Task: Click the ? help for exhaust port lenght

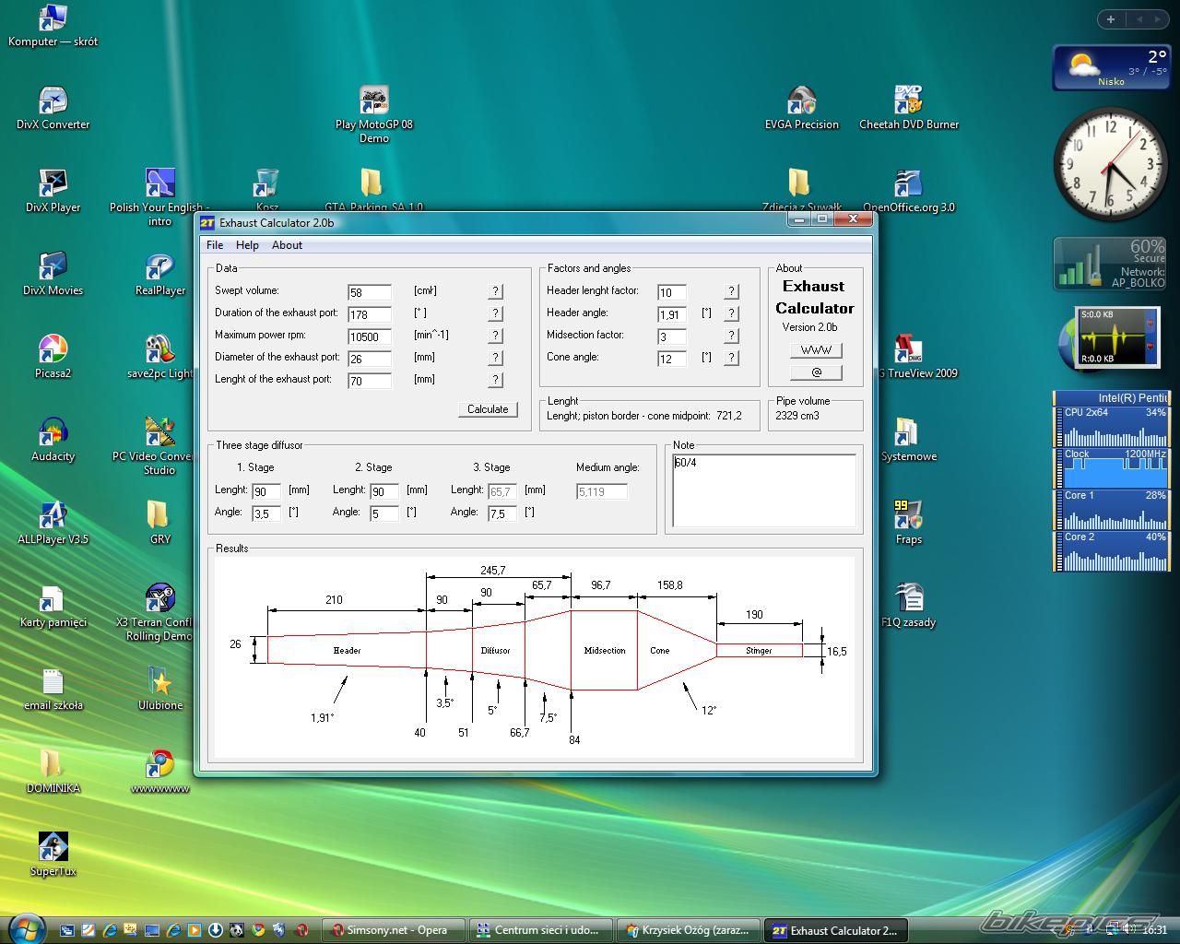Action: (496, 380)
